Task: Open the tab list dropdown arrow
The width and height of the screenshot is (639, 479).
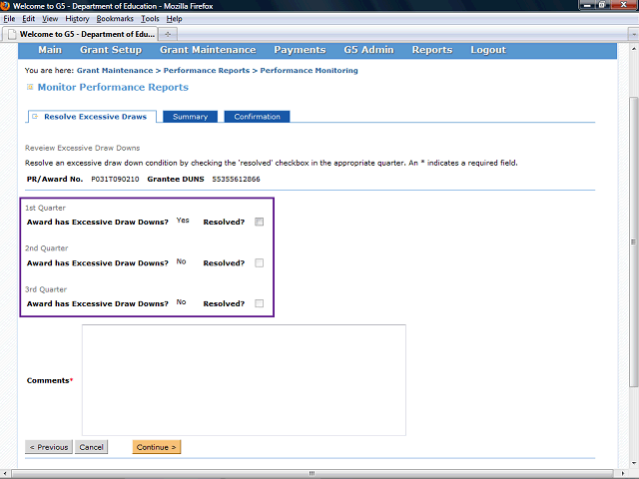Action: click(x=633, y=34)
